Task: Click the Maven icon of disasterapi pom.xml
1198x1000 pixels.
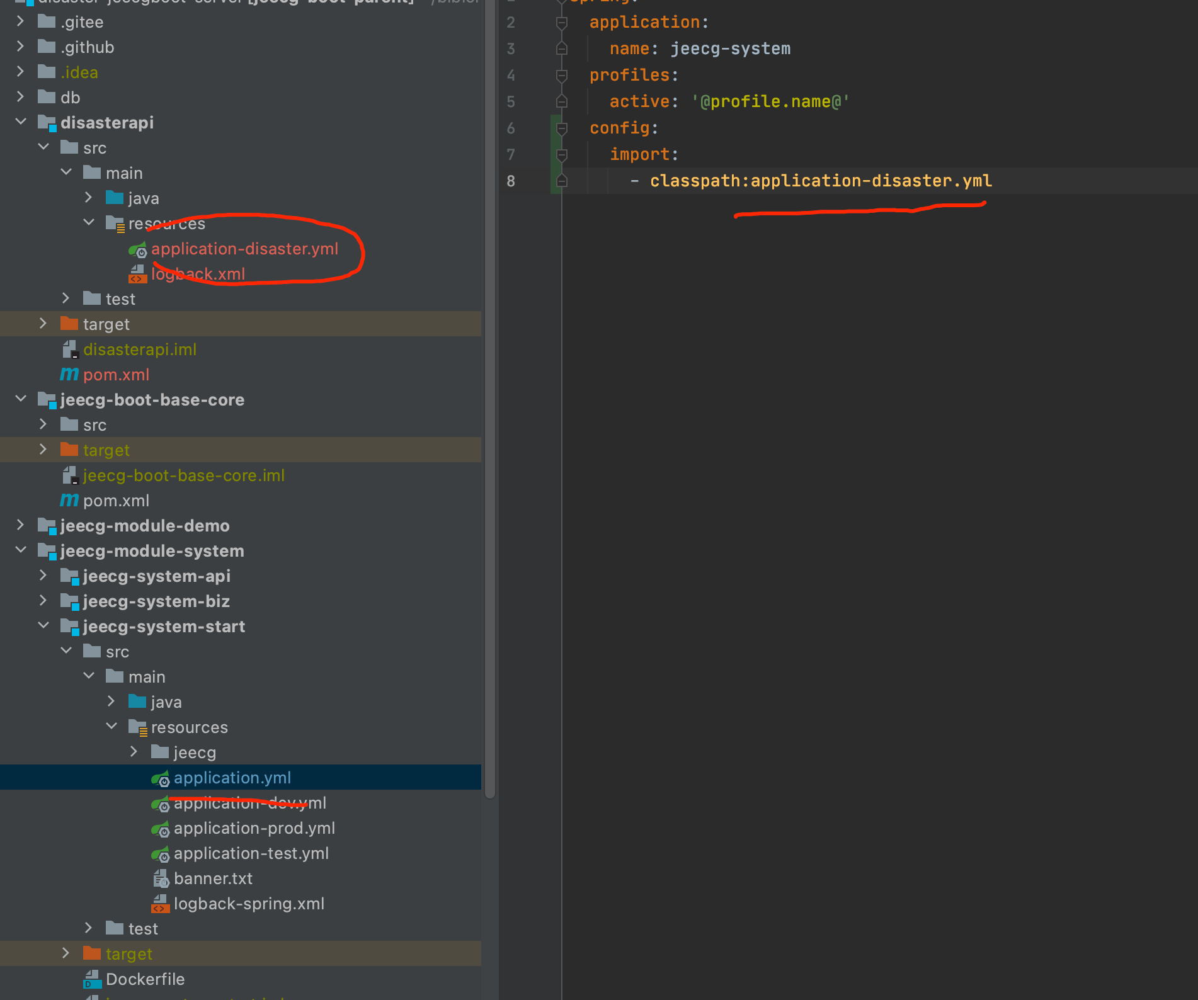Action: point(69,375)
